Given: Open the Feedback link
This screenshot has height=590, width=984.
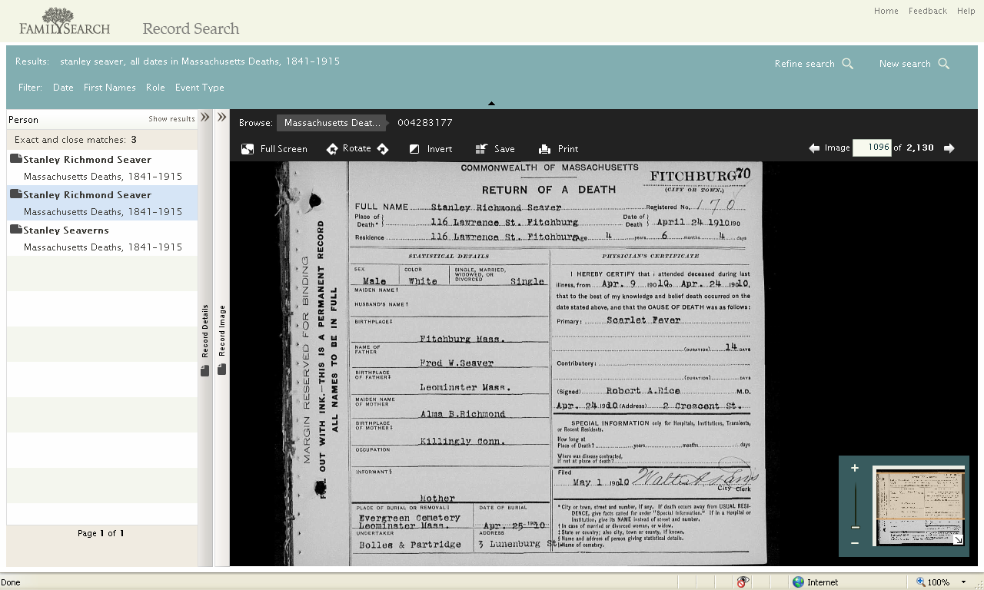Looking at the screenshot, I should click(x=928, y=11).
